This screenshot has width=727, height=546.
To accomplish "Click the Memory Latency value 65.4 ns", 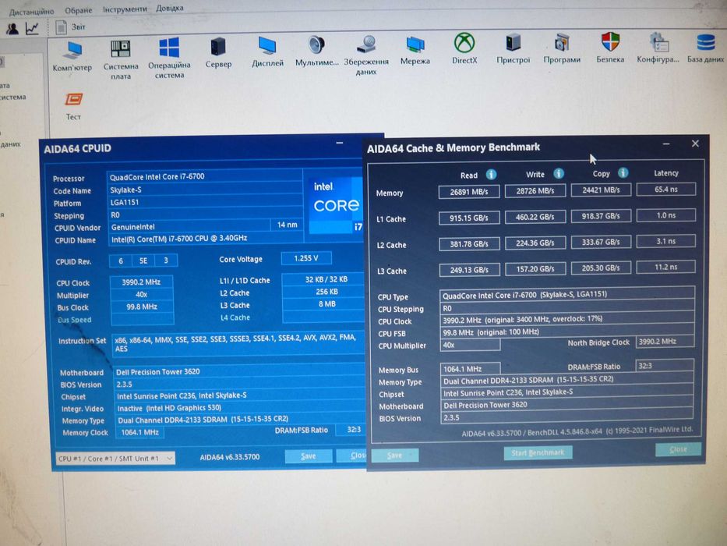I will (x=666, y=189).
